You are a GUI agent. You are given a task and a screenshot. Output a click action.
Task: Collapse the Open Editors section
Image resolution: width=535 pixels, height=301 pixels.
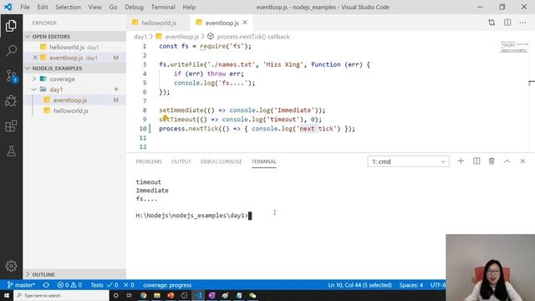[28, 37]
